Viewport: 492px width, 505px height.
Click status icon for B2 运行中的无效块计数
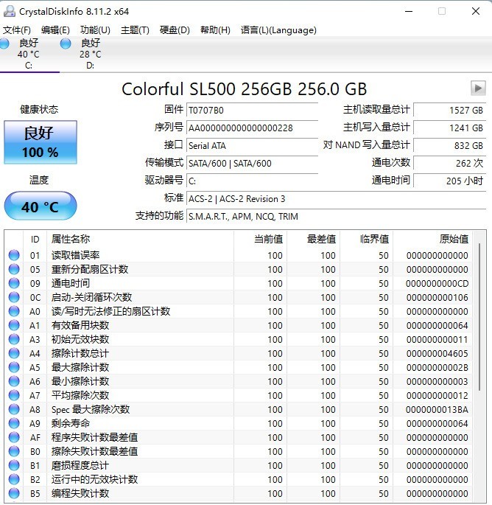click(14, 479)
